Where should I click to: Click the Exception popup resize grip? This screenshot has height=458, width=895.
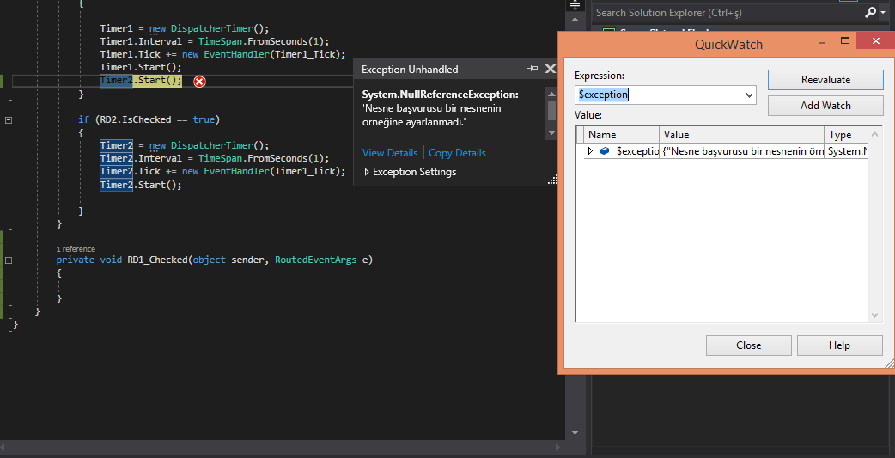coord(552,180)
